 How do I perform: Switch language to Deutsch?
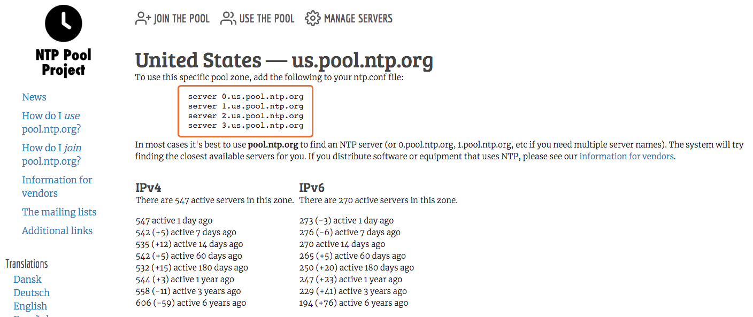click(x=32, y=293)
